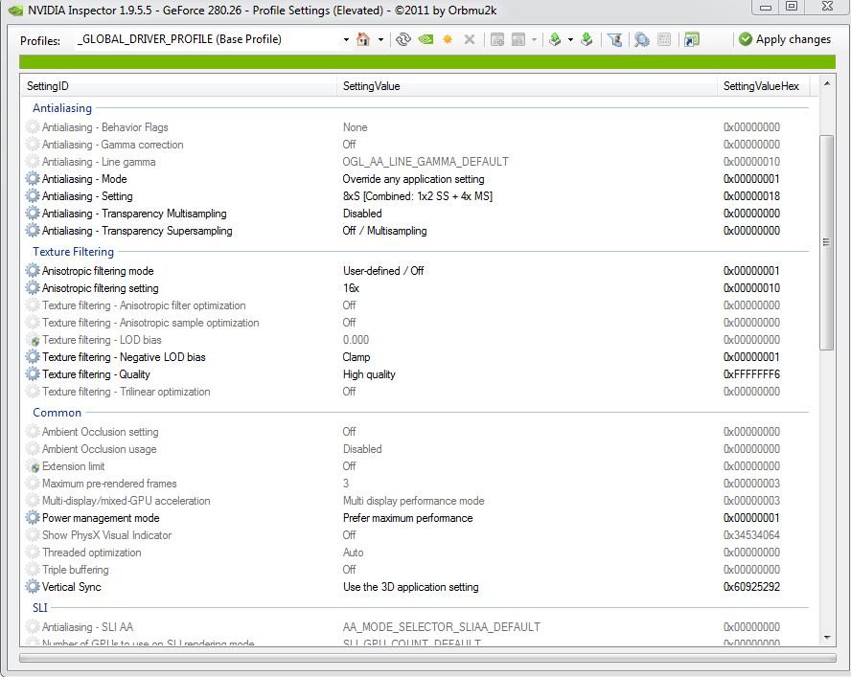This screenshot has height=677, width=851.
Task: Click the scrollbar down arrow
Action: [826, 638]
